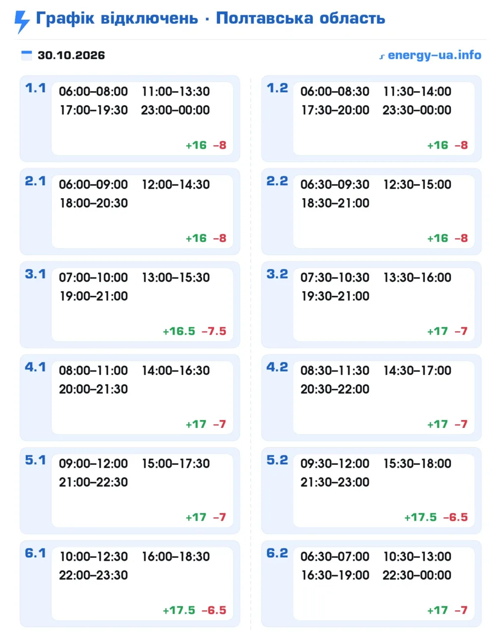Viewport: 501px width, 644px height.
Task: Click the calendar icon beside the date
Action: pyautogui.click(x=26, y=55)
